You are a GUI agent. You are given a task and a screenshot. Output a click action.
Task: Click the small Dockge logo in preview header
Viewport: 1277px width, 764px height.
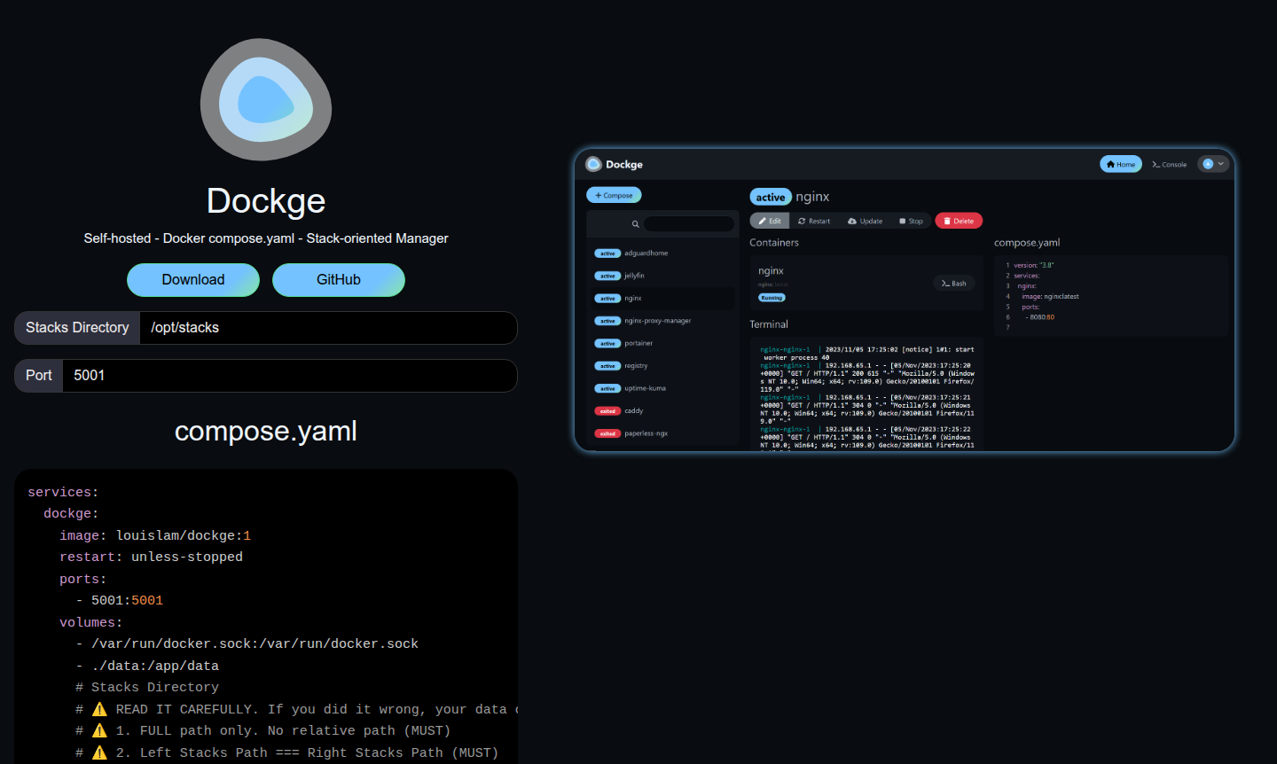tap(594, 164)
